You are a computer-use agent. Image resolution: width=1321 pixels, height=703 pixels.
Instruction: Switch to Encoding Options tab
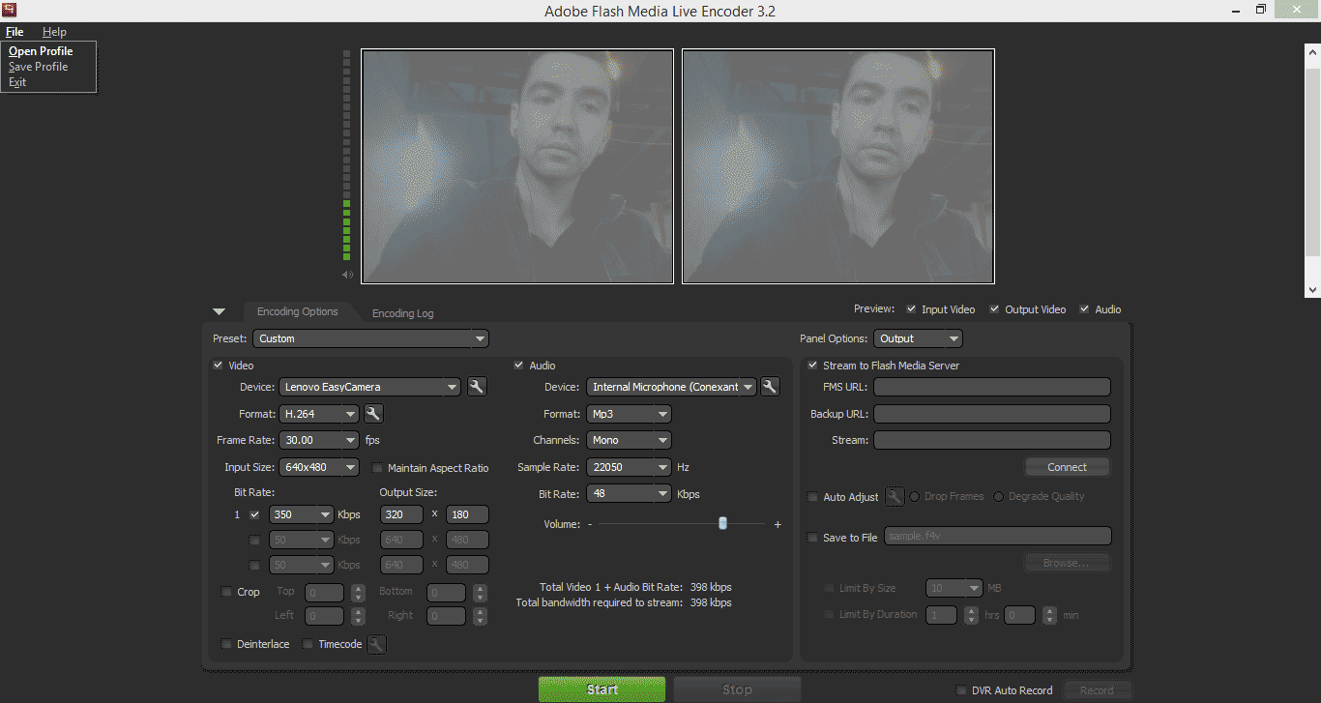click(x=298, y=311)
